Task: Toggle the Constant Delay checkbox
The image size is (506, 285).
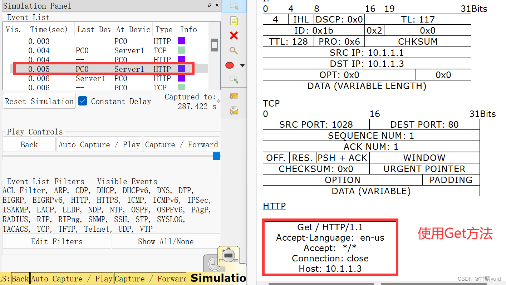Action: coord(83,101)
